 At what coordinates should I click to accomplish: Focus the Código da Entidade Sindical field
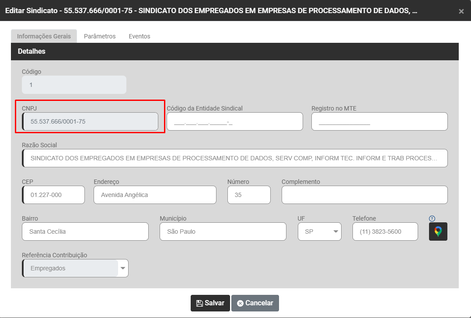(234, 121)
